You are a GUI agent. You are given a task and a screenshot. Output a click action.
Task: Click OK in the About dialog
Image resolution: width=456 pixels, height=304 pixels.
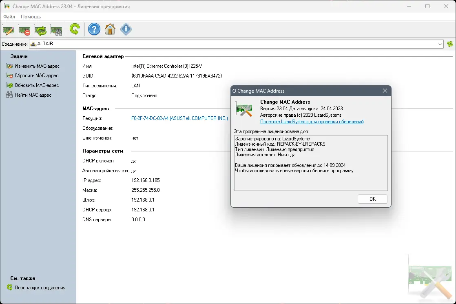click(372, 199)
